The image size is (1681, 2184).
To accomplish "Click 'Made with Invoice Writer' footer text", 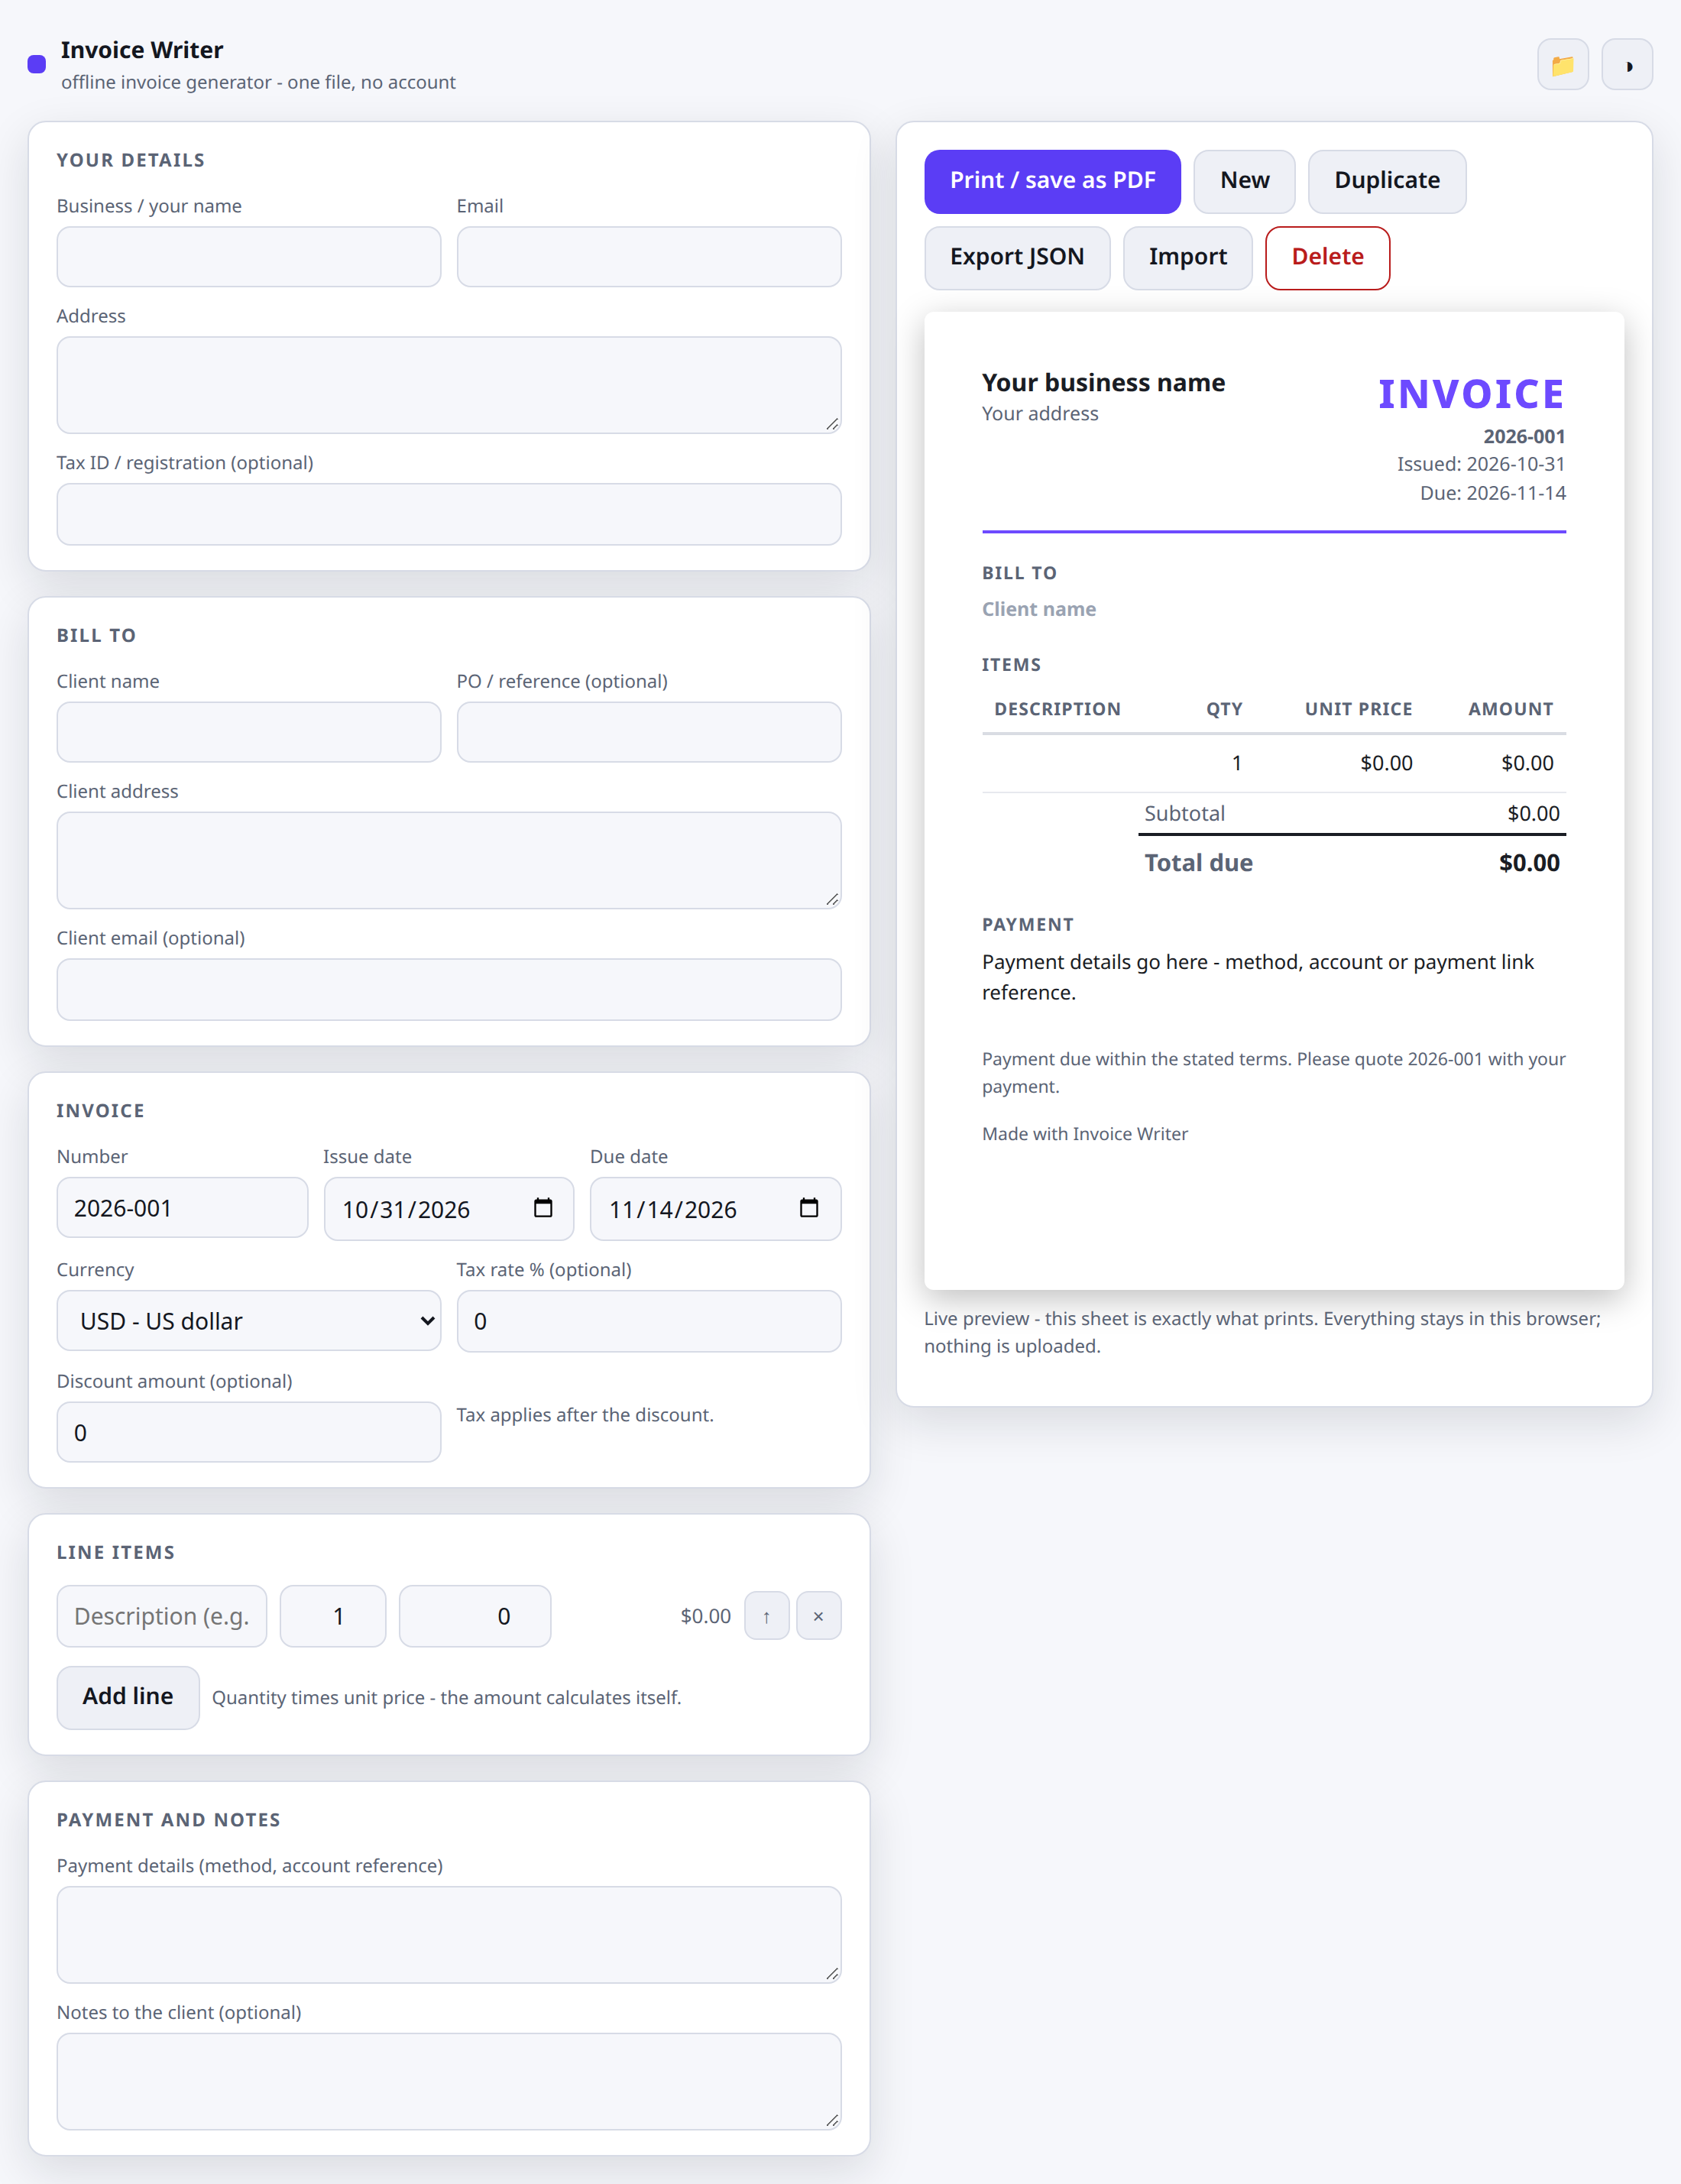I will click(x=1085, y=1134).
